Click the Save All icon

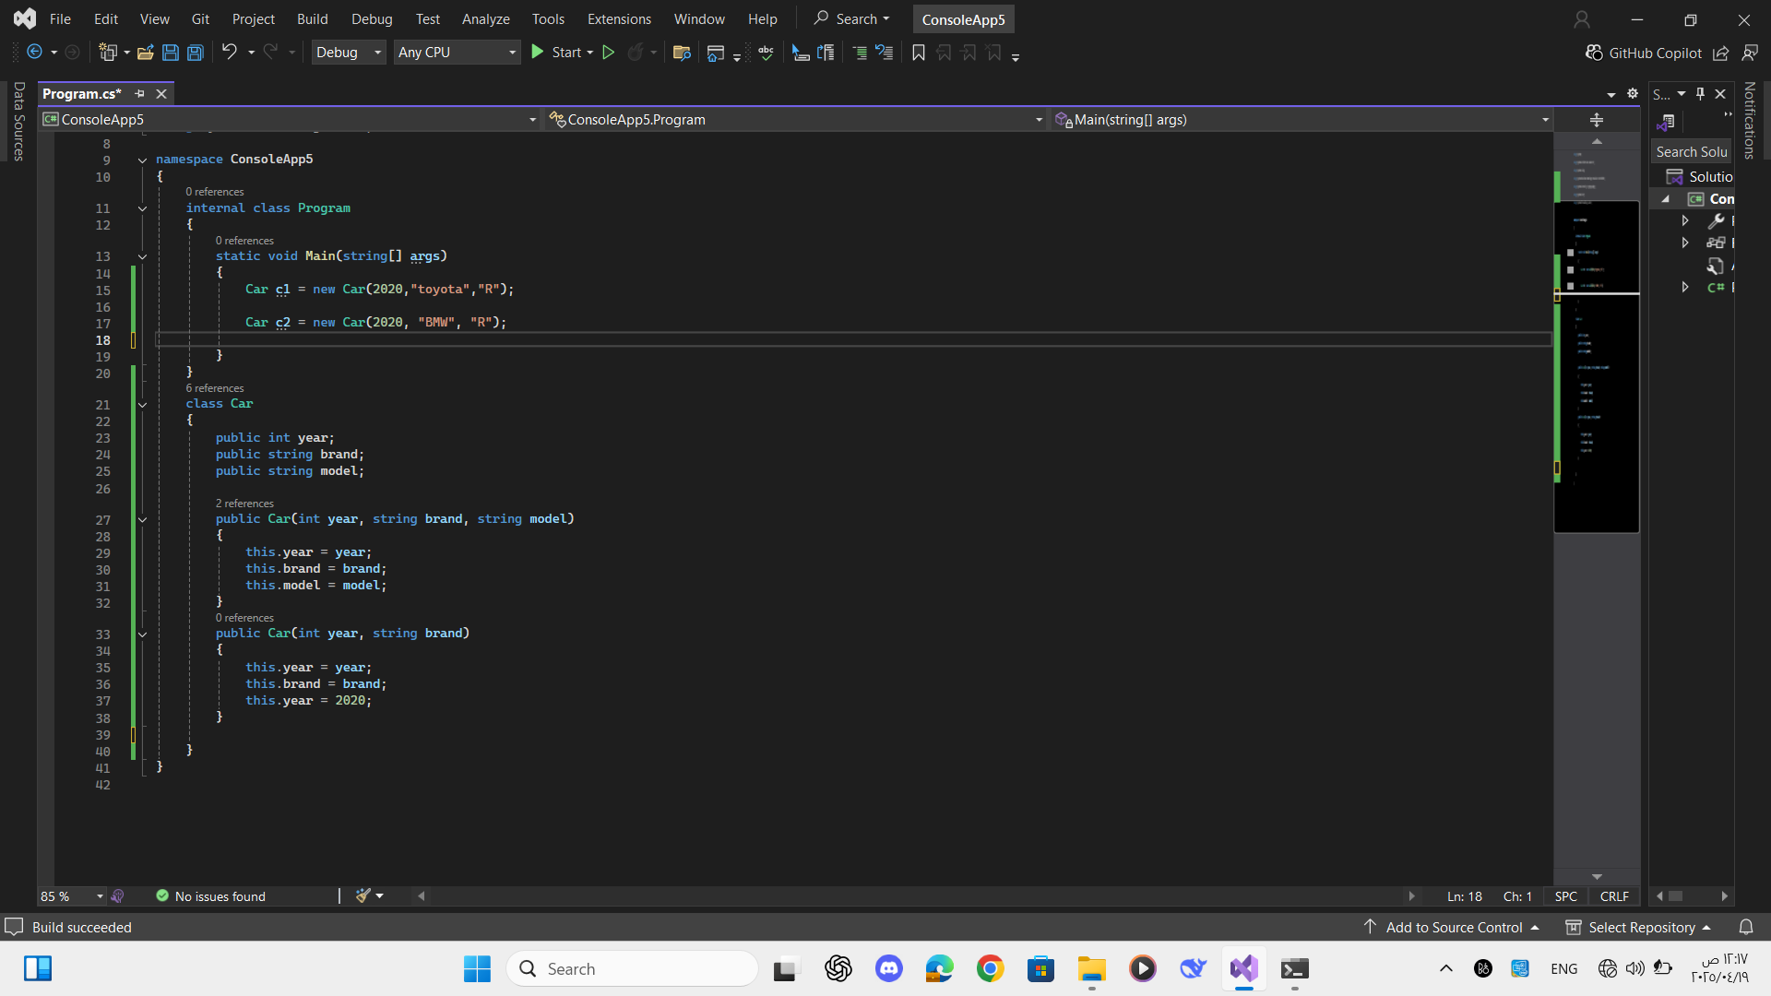pos(196,53)
